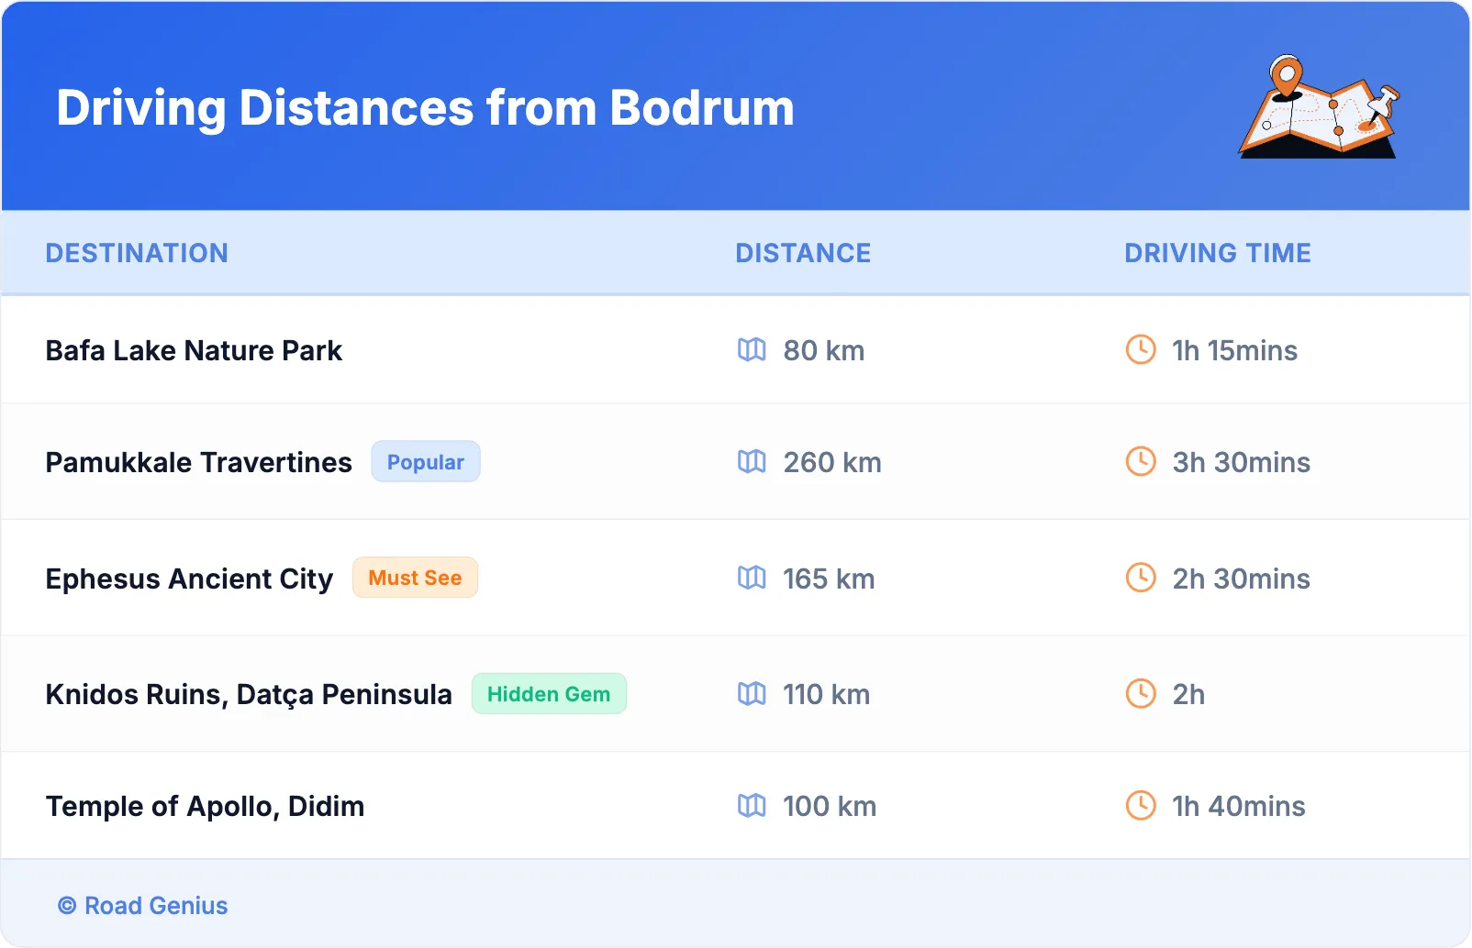Click the map icon next to 80 km
The image size is (1472, 948).
(x=752, y=349)
